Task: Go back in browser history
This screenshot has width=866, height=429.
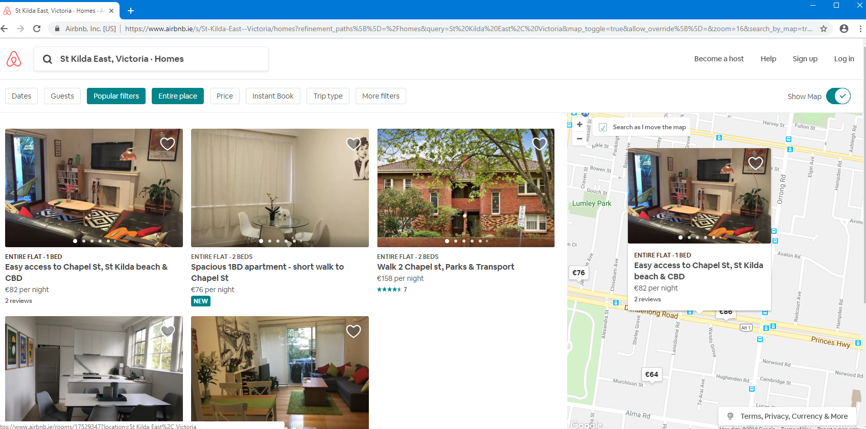Action: (x=5, y=29)
